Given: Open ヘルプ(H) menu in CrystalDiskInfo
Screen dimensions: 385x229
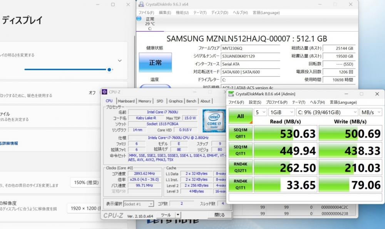Looking at the screenshot, I should point(240,13).
